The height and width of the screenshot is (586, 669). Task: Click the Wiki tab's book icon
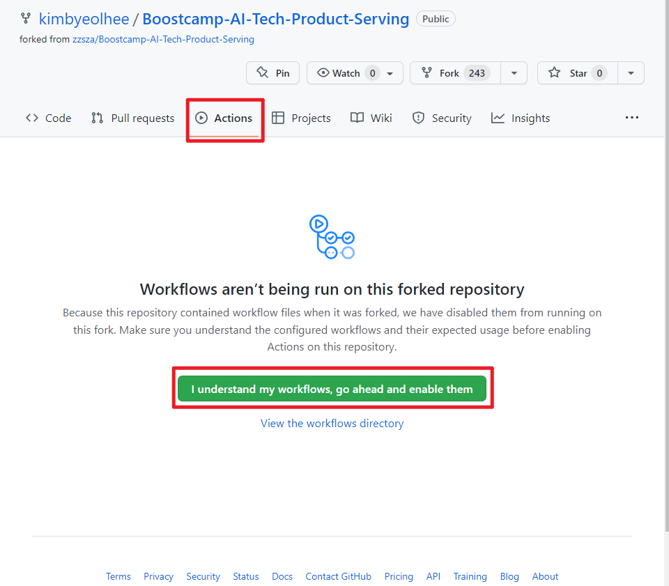(357, 118)
